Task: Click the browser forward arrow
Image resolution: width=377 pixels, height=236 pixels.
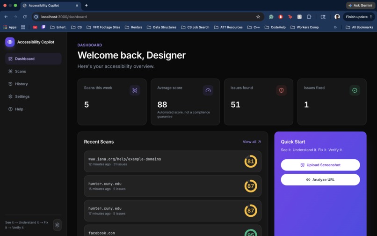Action: tap(15, 17)
